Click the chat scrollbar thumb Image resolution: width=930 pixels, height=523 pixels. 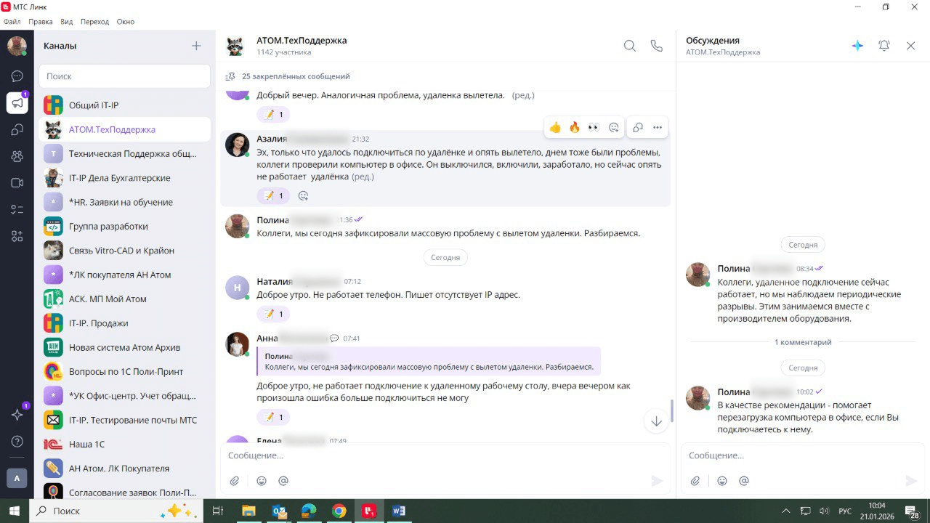coord(671,410)
